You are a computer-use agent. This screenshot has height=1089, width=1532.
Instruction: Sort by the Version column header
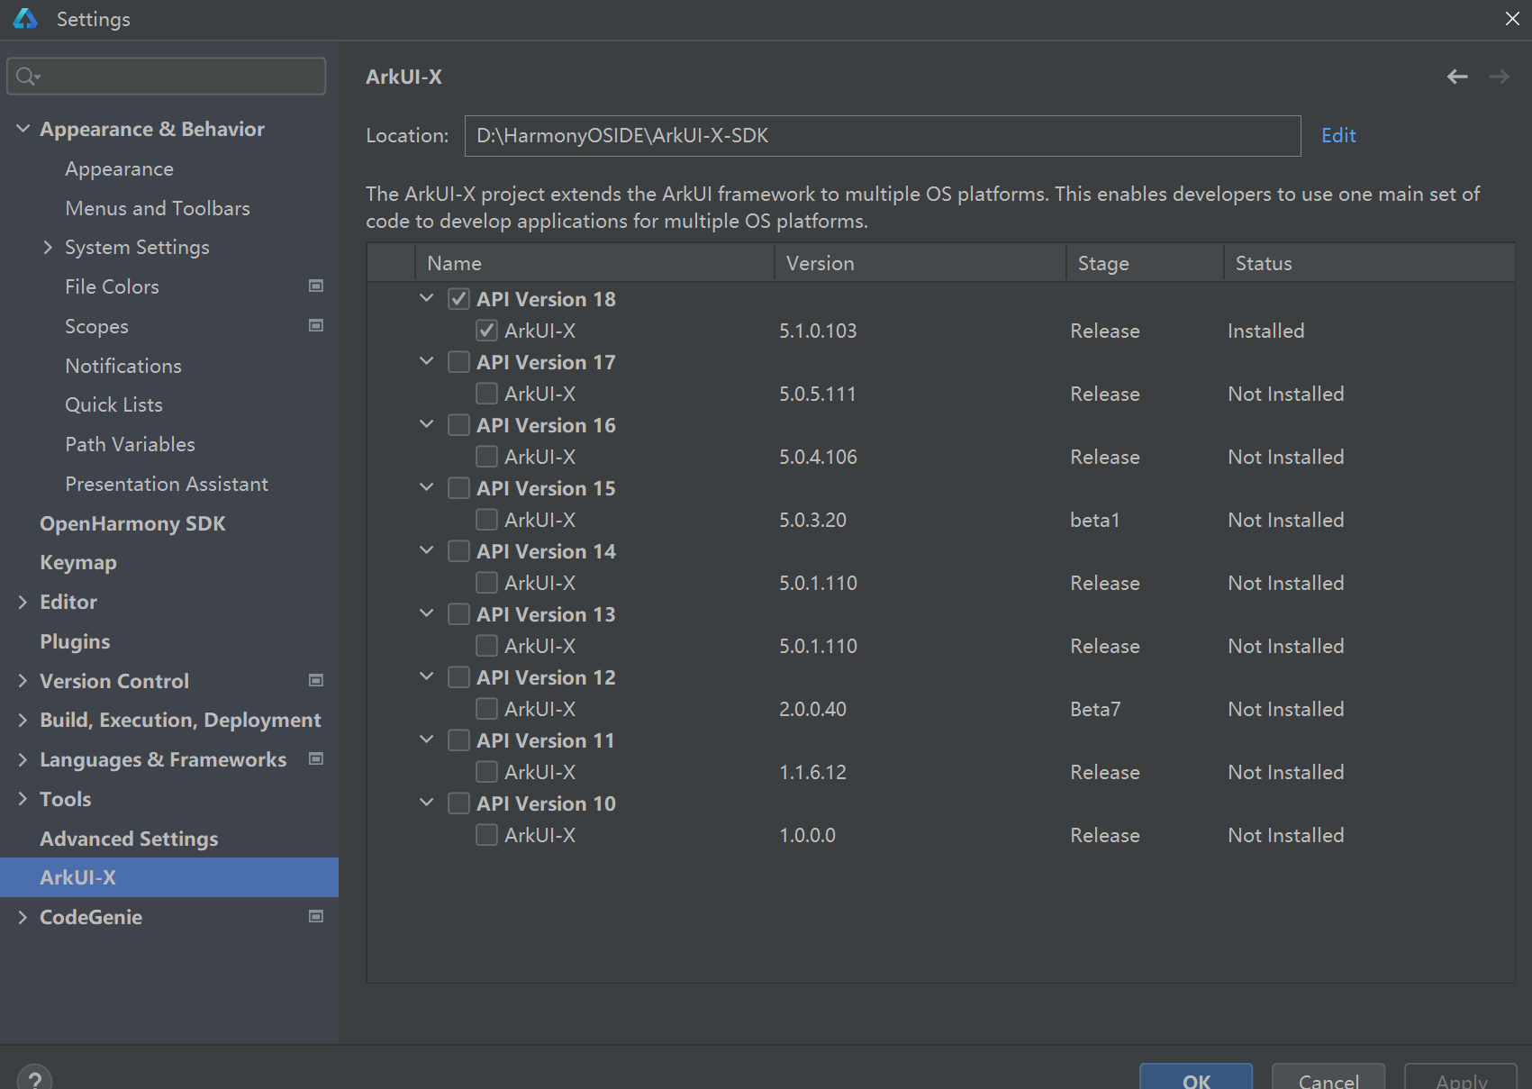(920, 263)
